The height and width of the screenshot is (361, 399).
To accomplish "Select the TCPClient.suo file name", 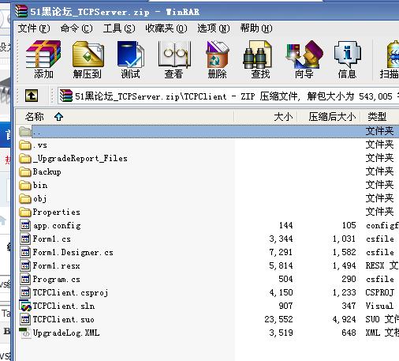I will point(63,319).
